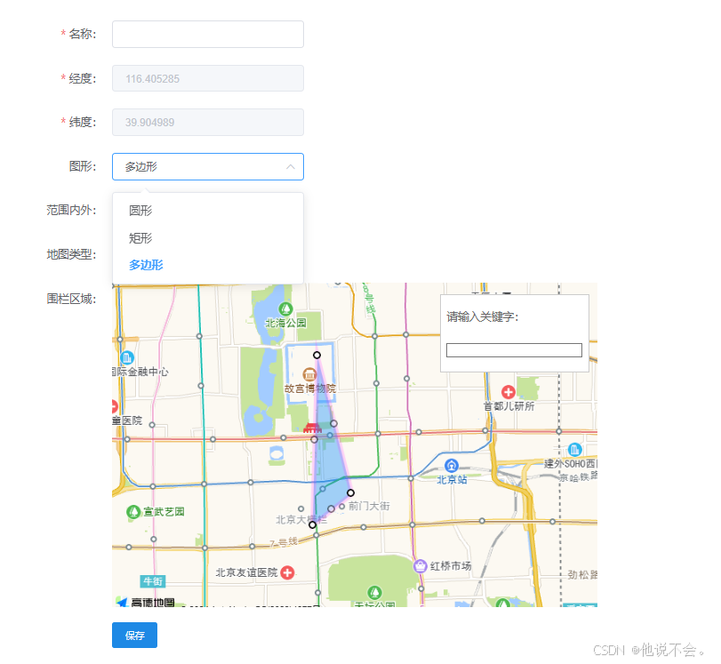Click the 宣武艺园 park icon
Image resolution: width=721 pixels, height=664 pixels.
click(132, 509)
